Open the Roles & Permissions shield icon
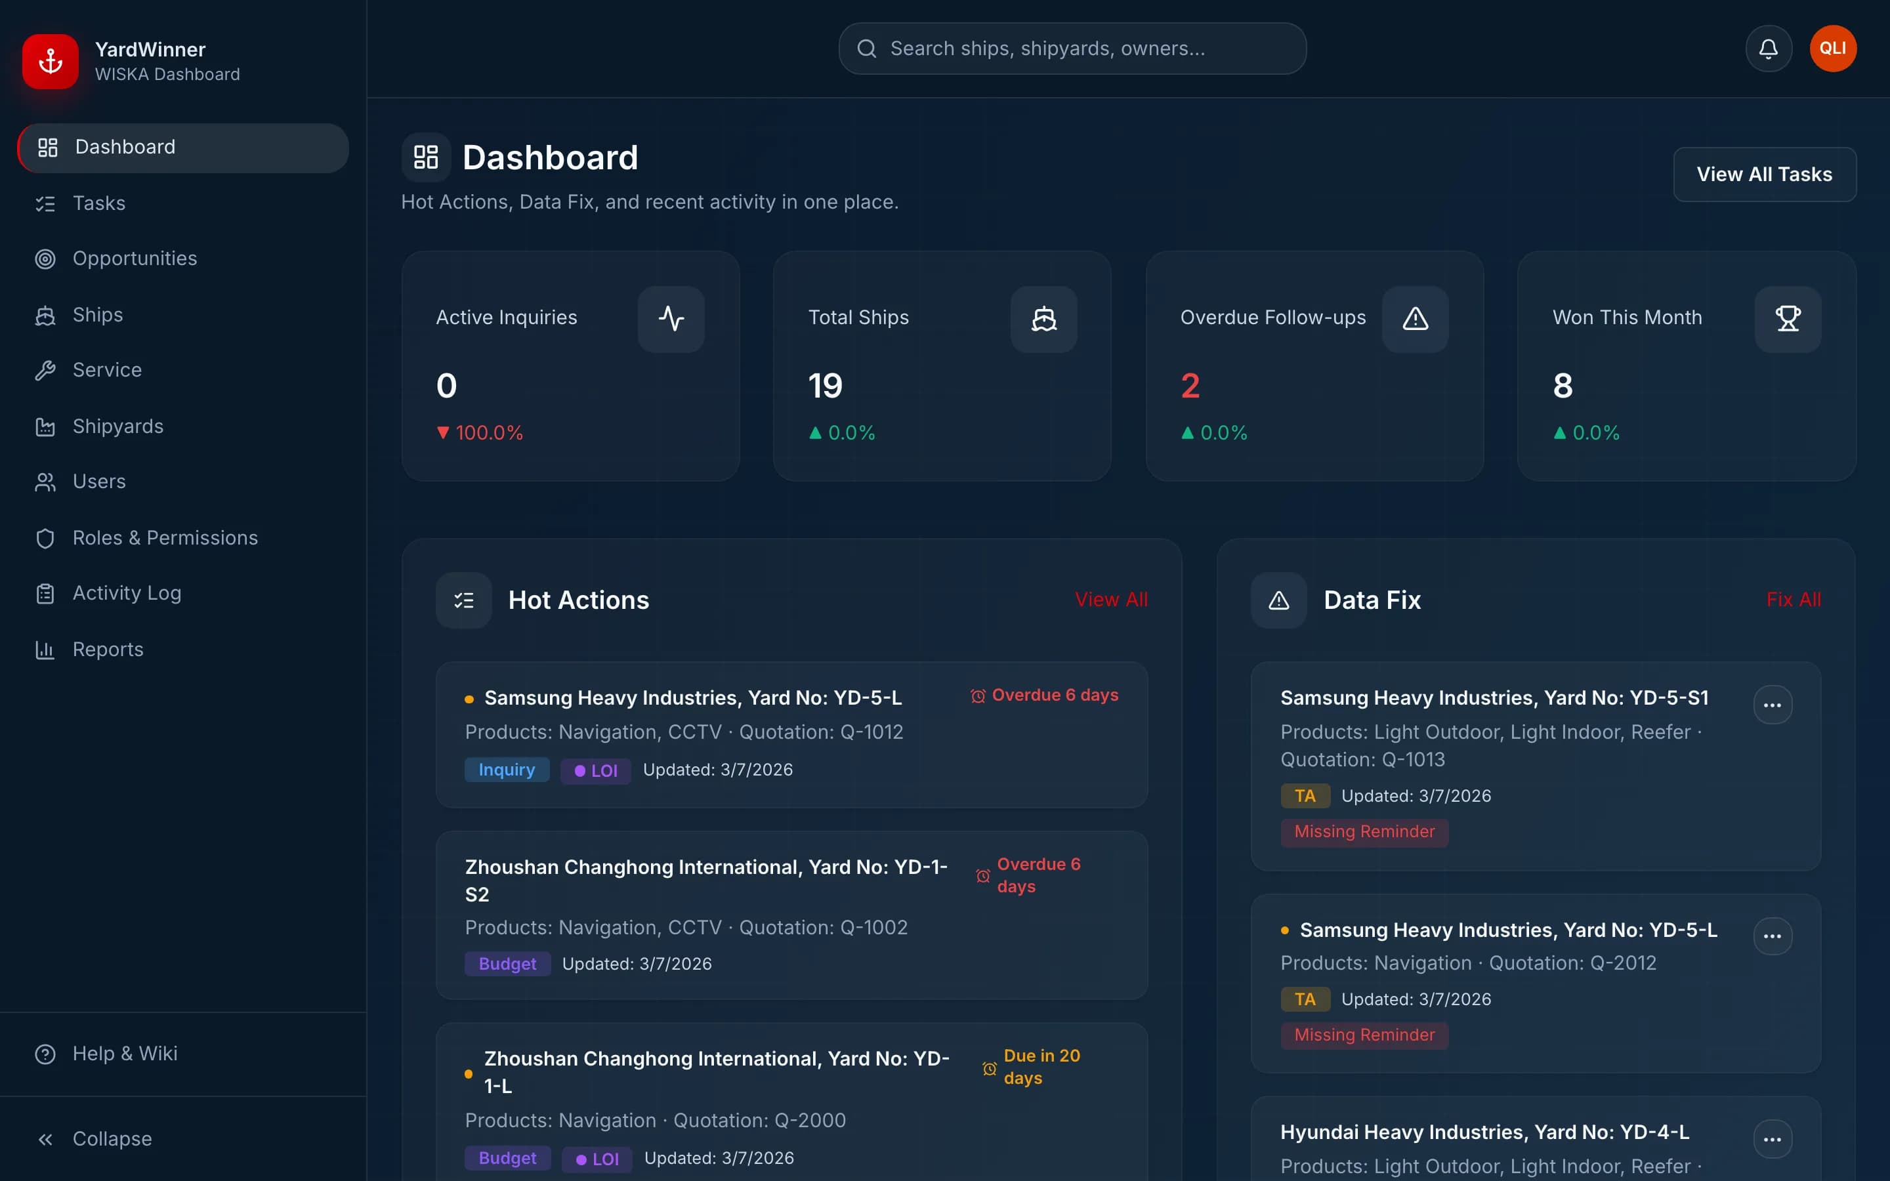The height and width of the screenshot is (1181, 1890). (x=45, y=537)
